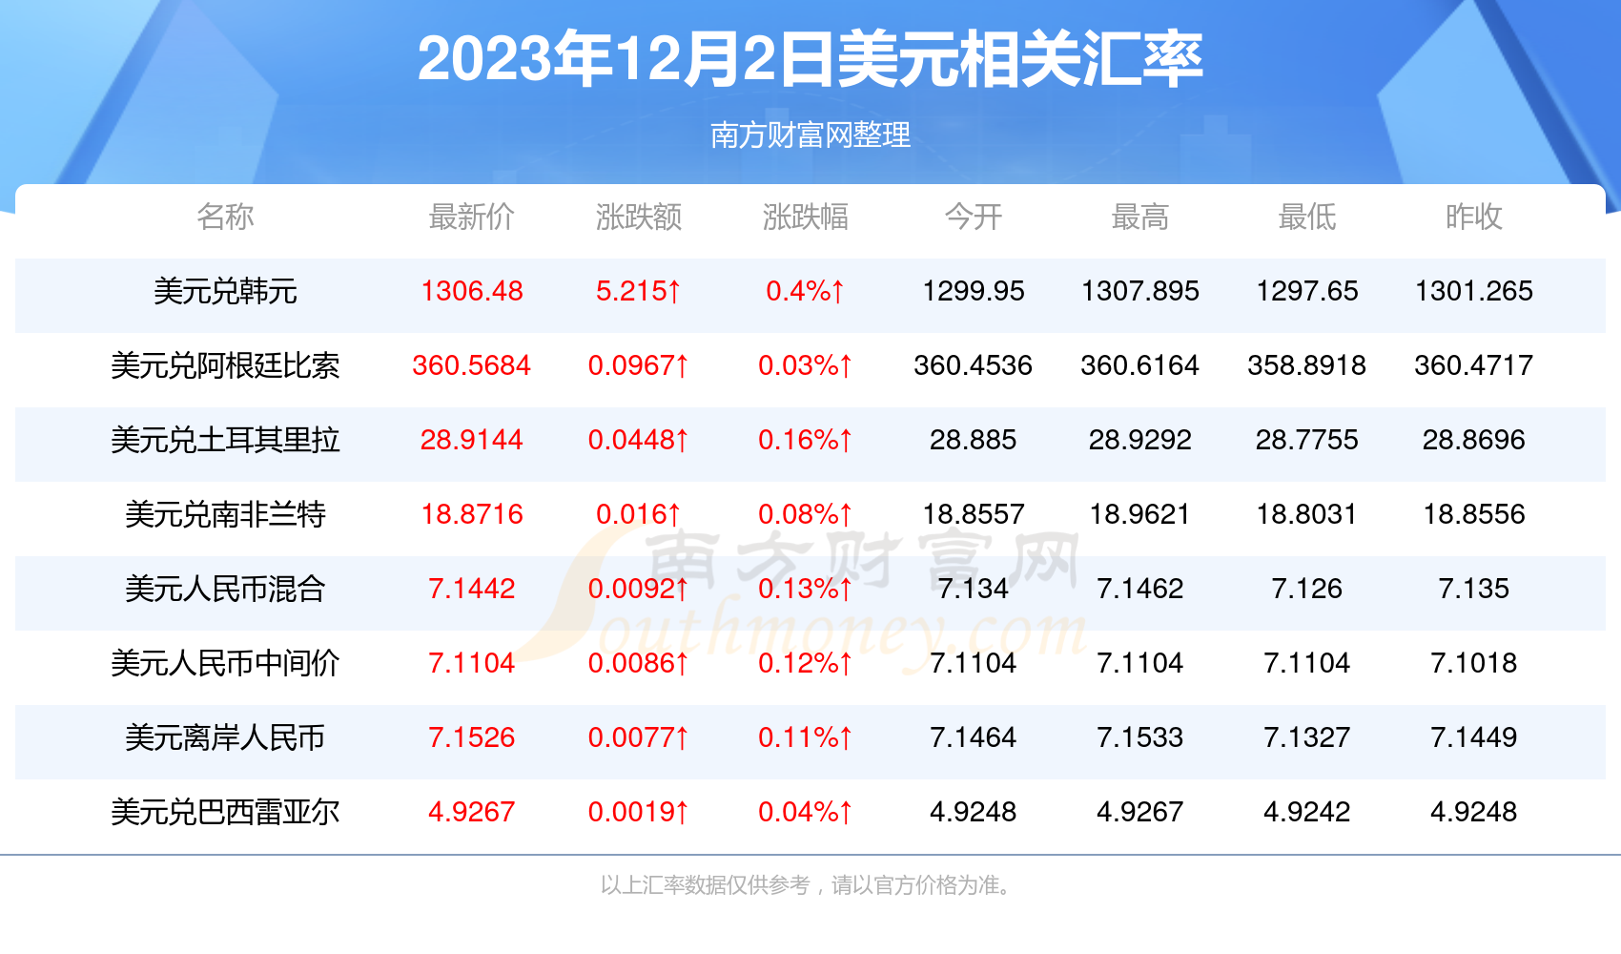Image resolution: width=1621 pixels, height=954 pixels.
Task: Select the 美元兑阿根廷比索 row name
Action: [225, 365]
